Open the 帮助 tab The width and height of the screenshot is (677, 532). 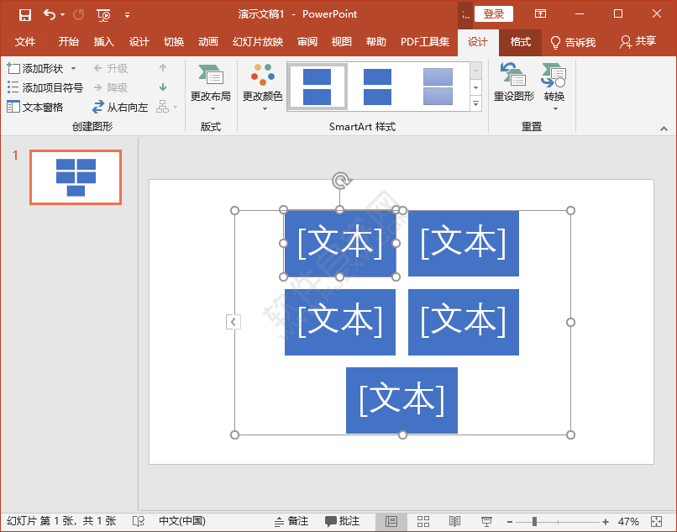pyautogui.click(x=376, y=42)
